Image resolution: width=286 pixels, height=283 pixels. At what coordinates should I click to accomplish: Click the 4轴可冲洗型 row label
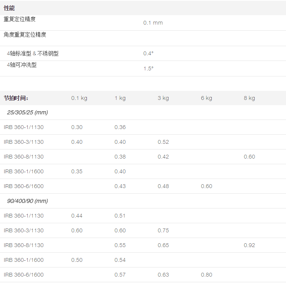coord(22,65)
